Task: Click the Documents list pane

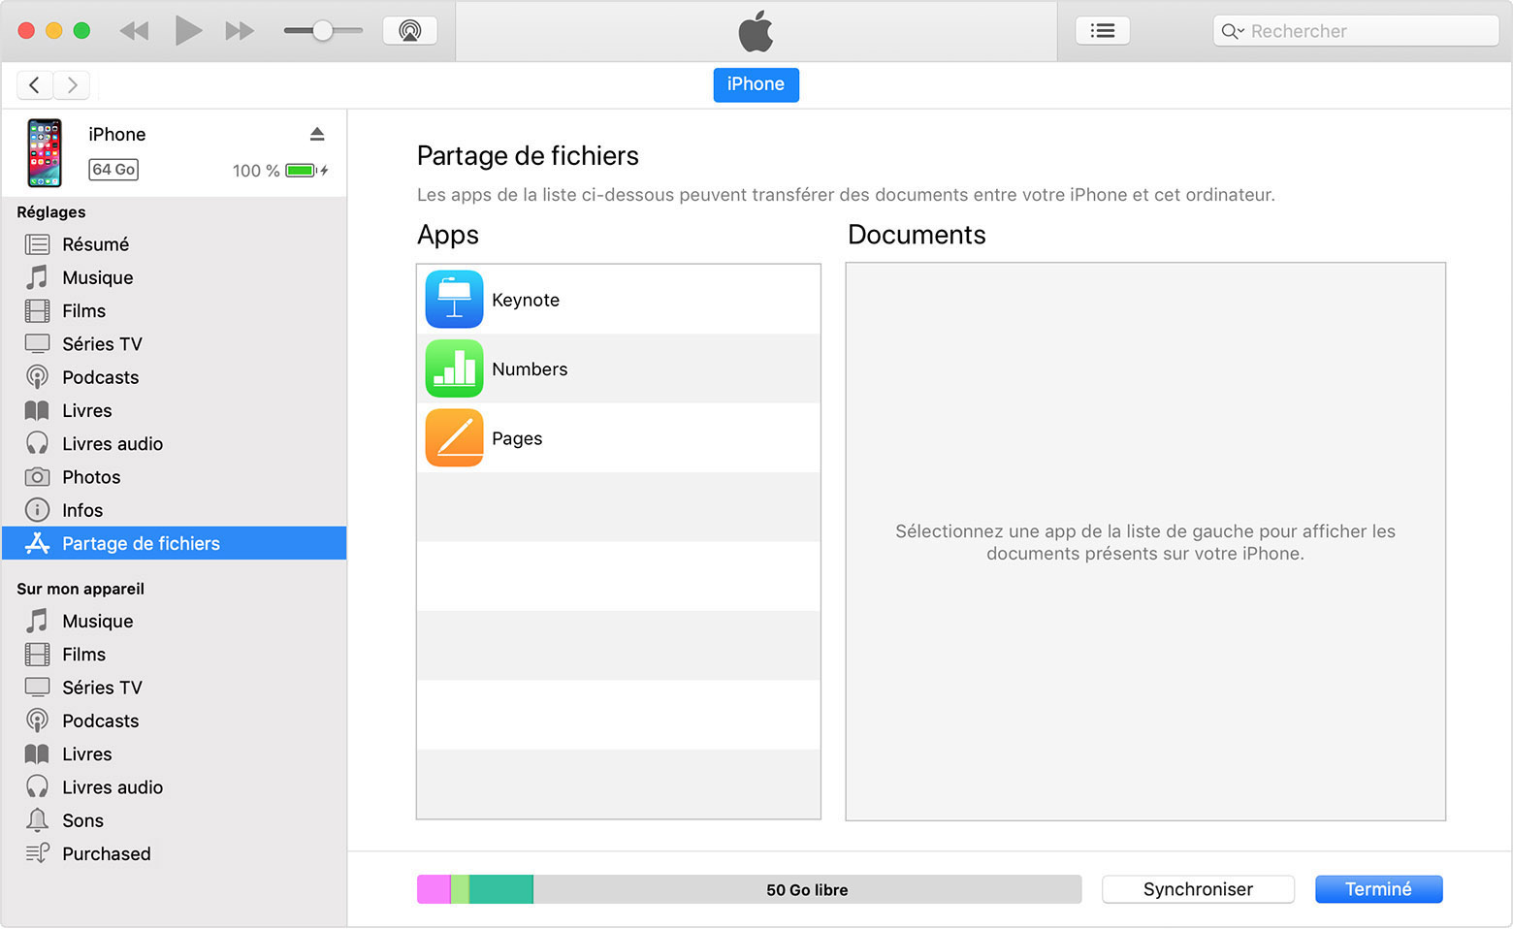Action: pos(1145,541)
